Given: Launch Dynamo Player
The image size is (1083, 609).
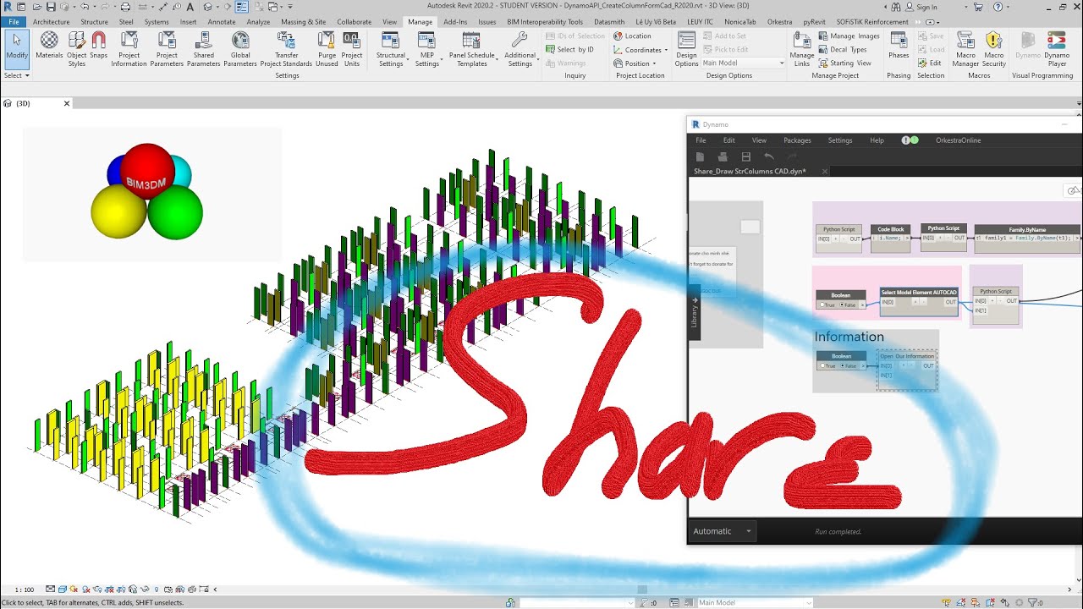Looking at the screenshot, I should point(1057,47).
